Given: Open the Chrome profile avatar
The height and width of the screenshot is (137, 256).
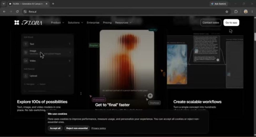Looking at the screenshot, I should [x=246, y=12].
